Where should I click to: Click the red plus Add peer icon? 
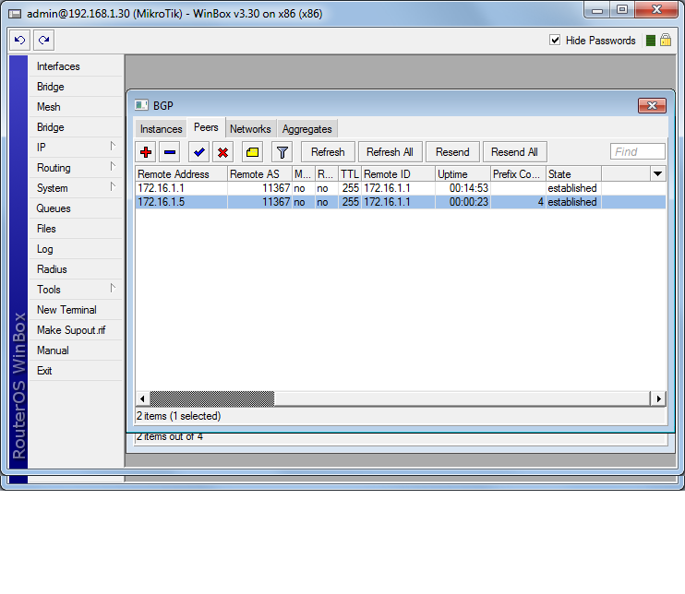pos(146,152)
